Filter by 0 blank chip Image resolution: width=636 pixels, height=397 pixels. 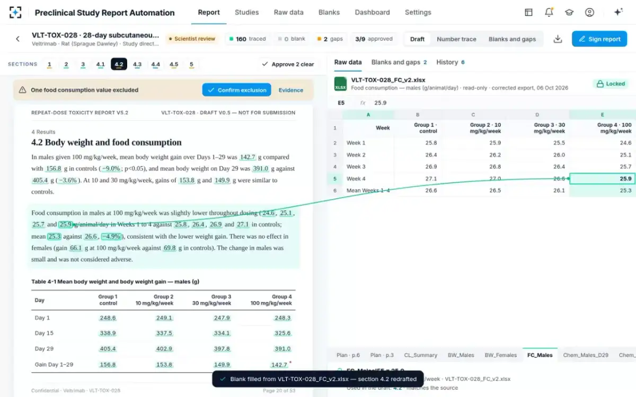291,39
